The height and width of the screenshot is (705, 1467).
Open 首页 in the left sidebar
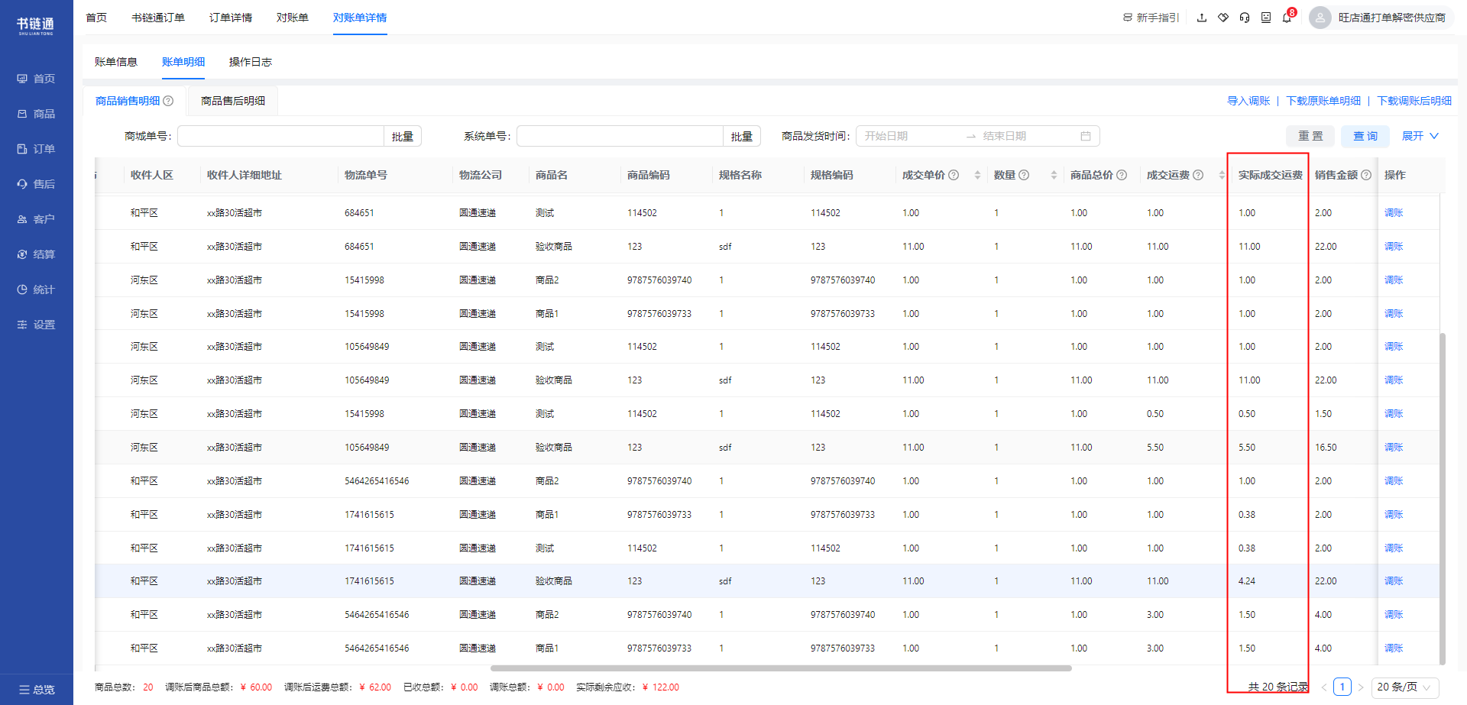36,79
